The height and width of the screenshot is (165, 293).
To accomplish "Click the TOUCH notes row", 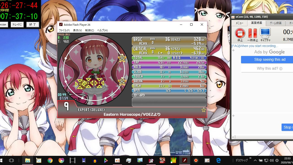I will click(x=169, y=76).
